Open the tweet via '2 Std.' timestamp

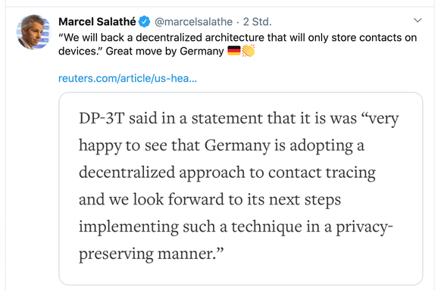[x=258, y=22]
